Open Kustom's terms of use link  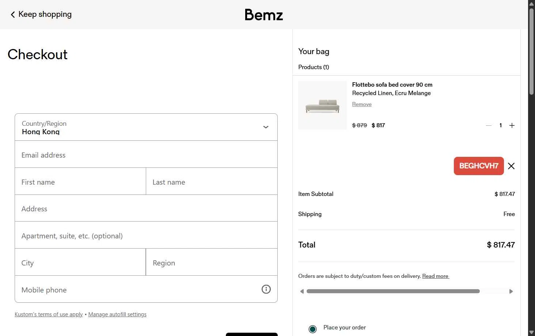(x=49, y=314)
